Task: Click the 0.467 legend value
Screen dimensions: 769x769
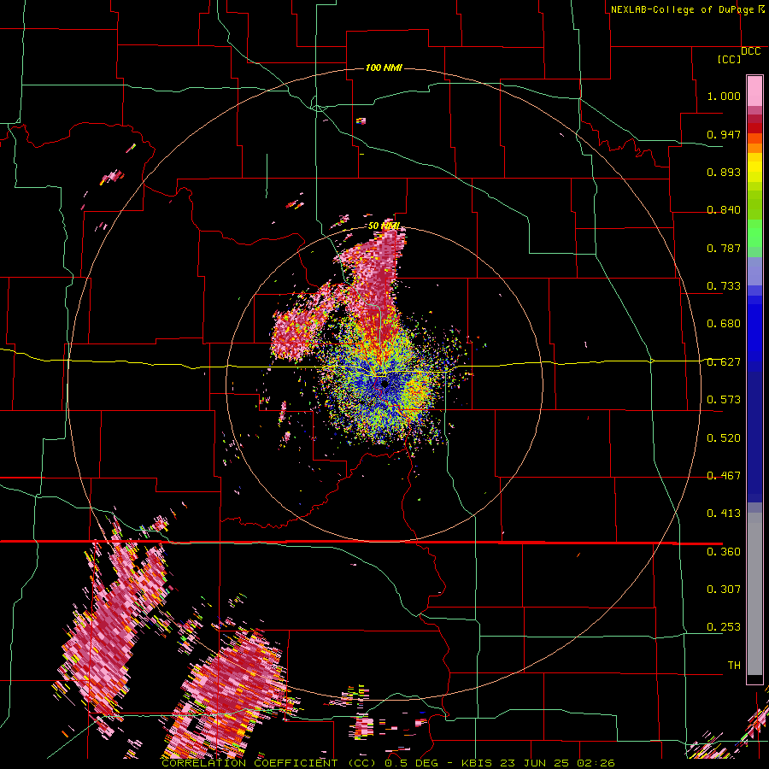Action: tap(724, 476)
